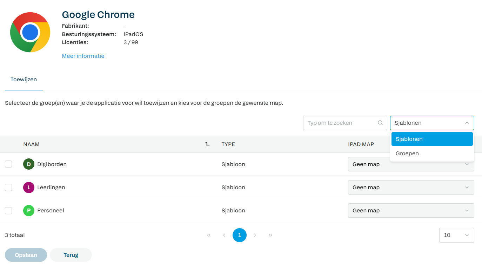Open the page size dropdown showing 10
This screenshot has height=266, width=482.
pos(456,235)
